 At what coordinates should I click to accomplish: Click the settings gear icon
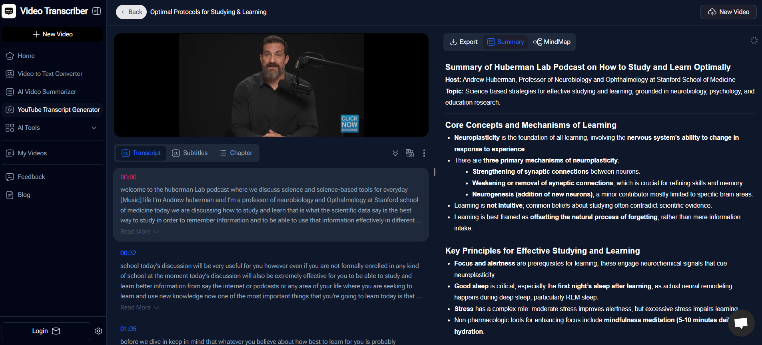pos(99,331)
